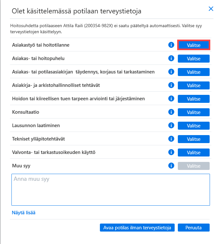Show info for Asiakirja- ja arkistohallinnolliset tehtävät
Viewport: 223px width, 244px height.
tap(171, 85)
